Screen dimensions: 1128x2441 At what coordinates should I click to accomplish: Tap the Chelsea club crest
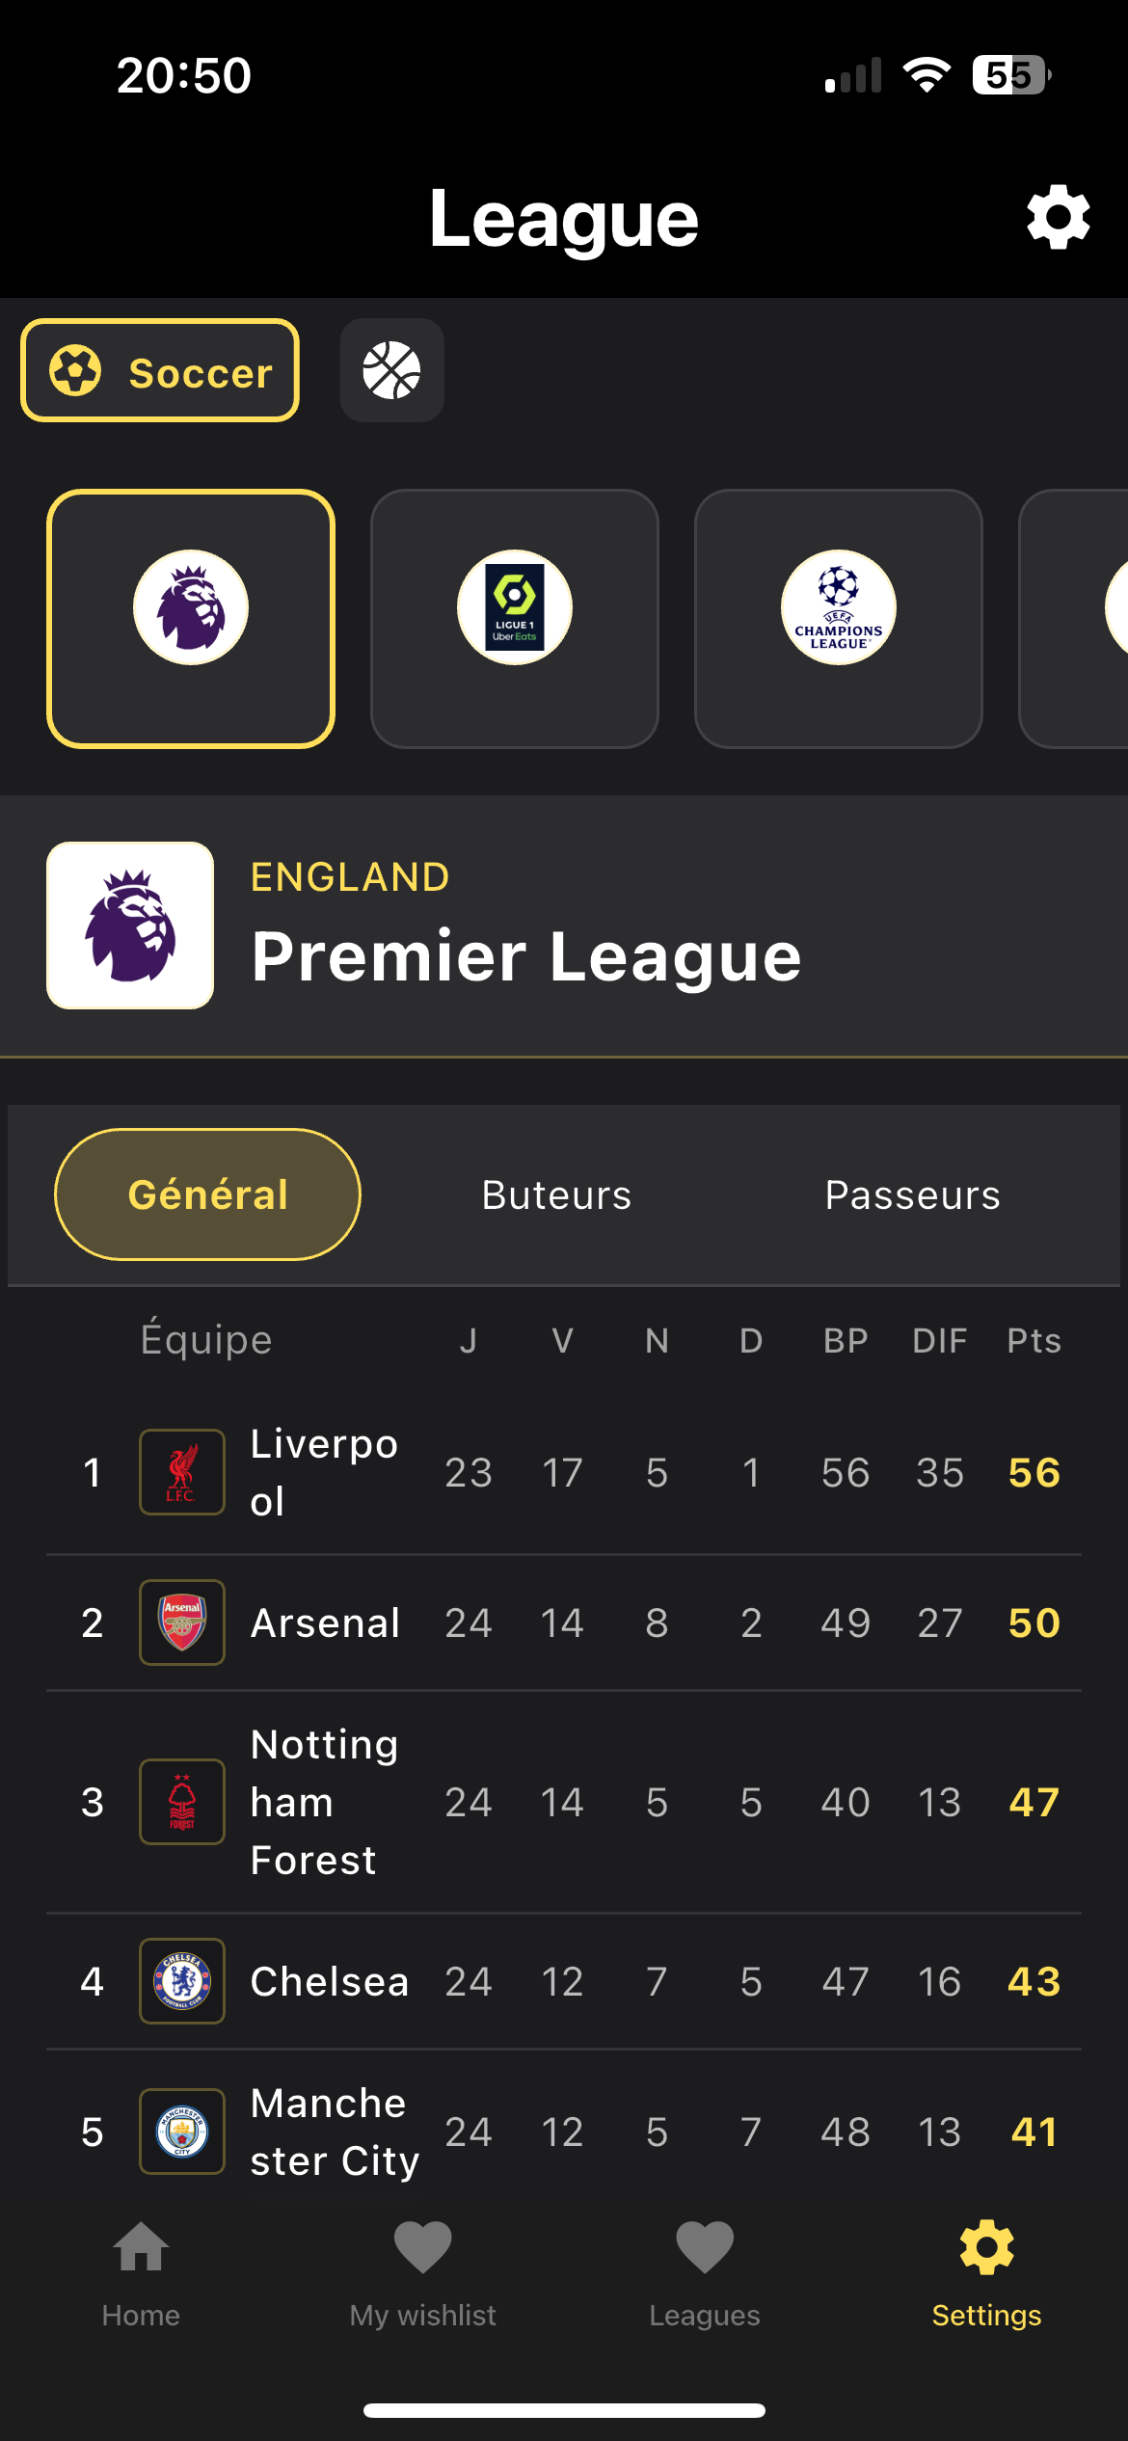[x=182, y=1981]
